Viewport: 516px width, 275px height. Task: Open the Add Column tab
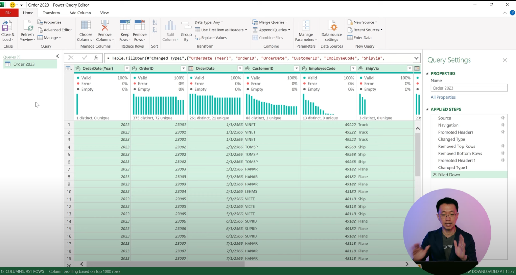(x=80, y=13)
